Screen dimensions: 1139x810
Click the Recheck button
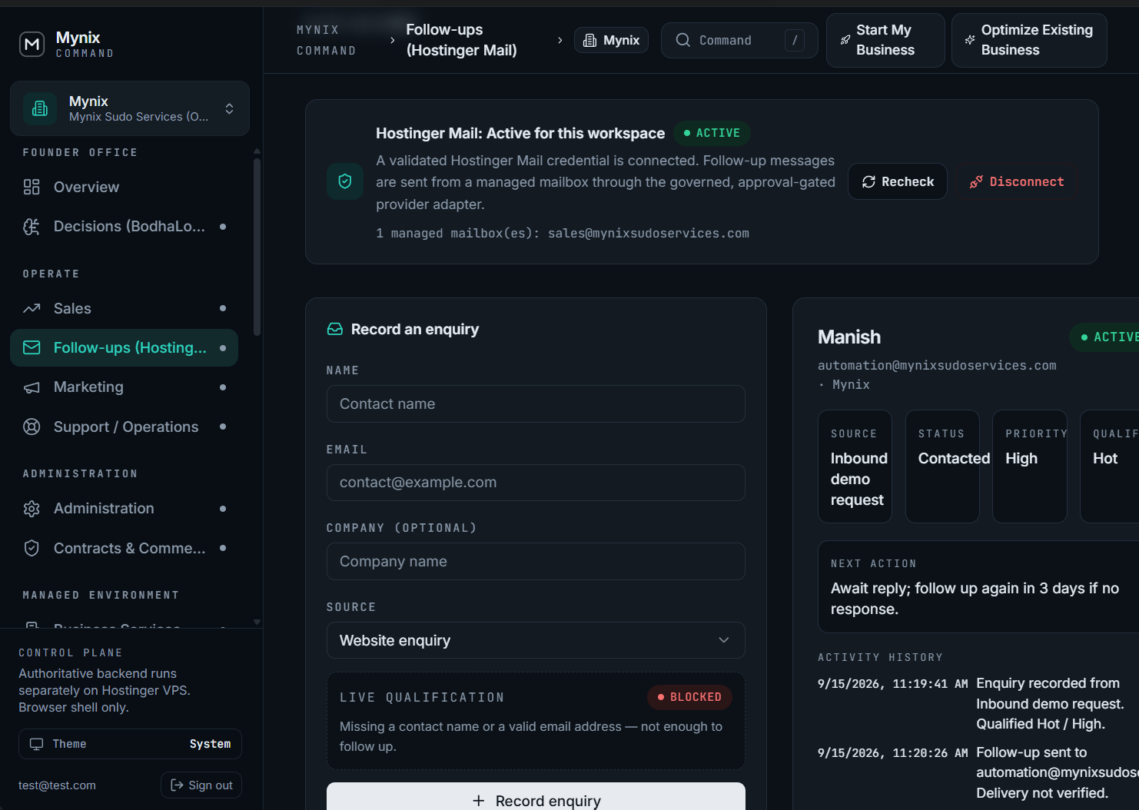[898, 181]
